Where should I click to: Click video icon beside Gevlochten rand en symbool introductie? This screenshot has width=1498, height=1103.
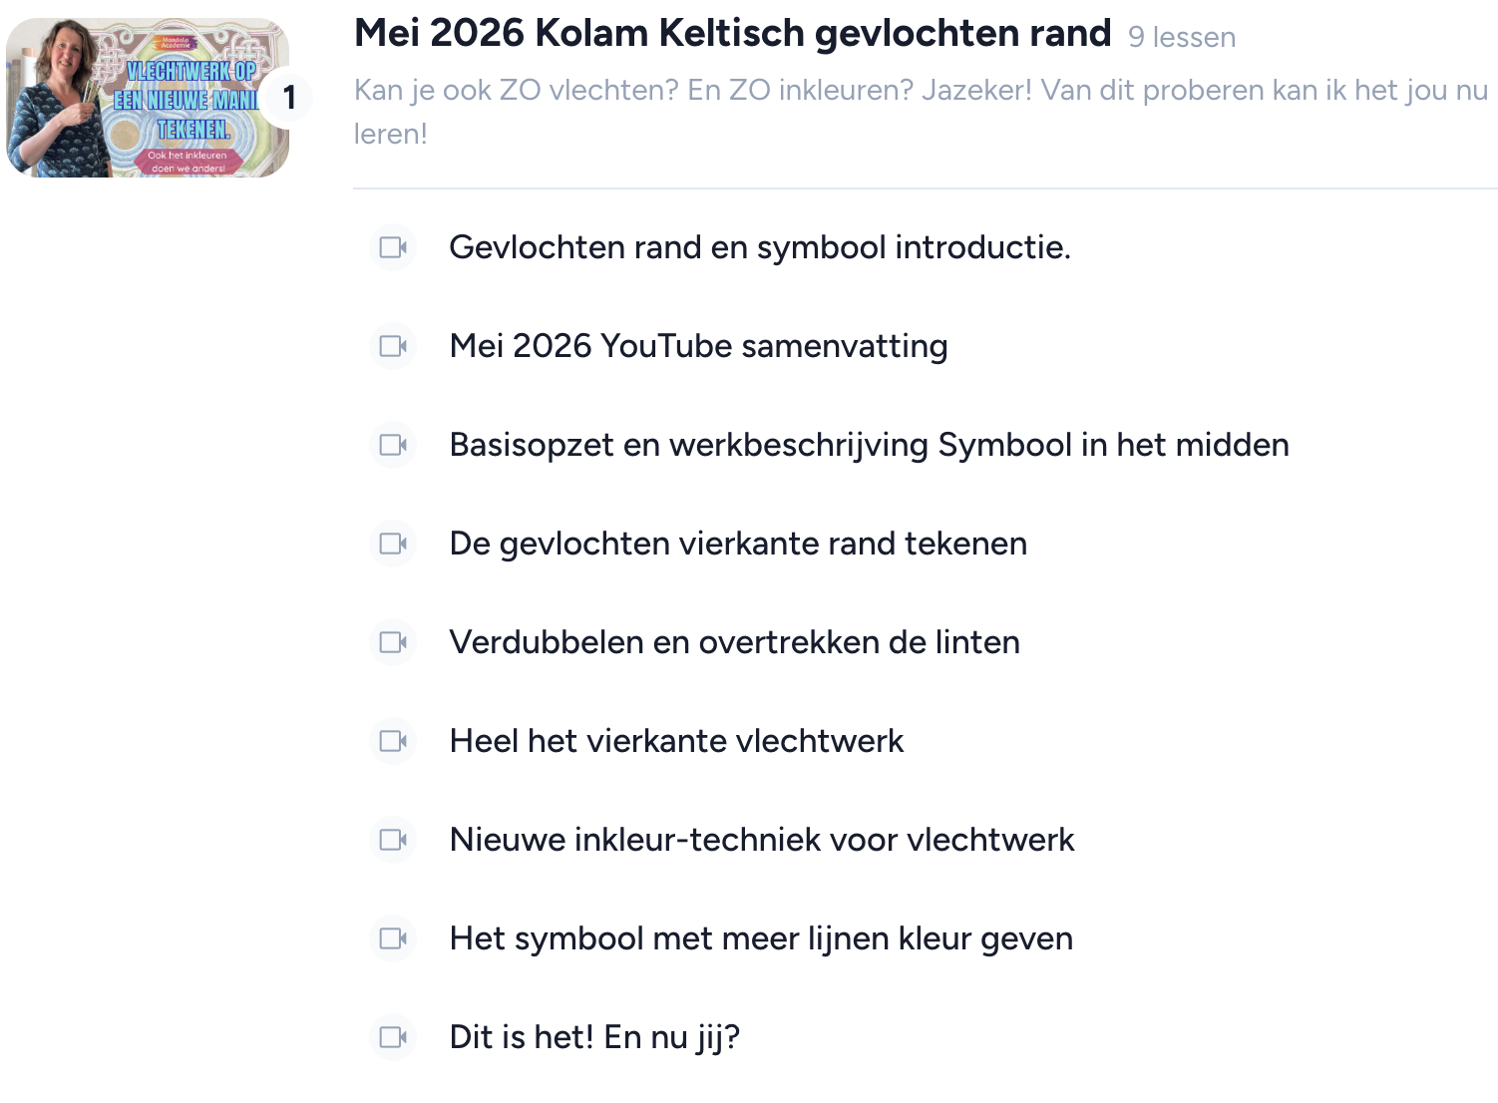(x=394, y=247)
